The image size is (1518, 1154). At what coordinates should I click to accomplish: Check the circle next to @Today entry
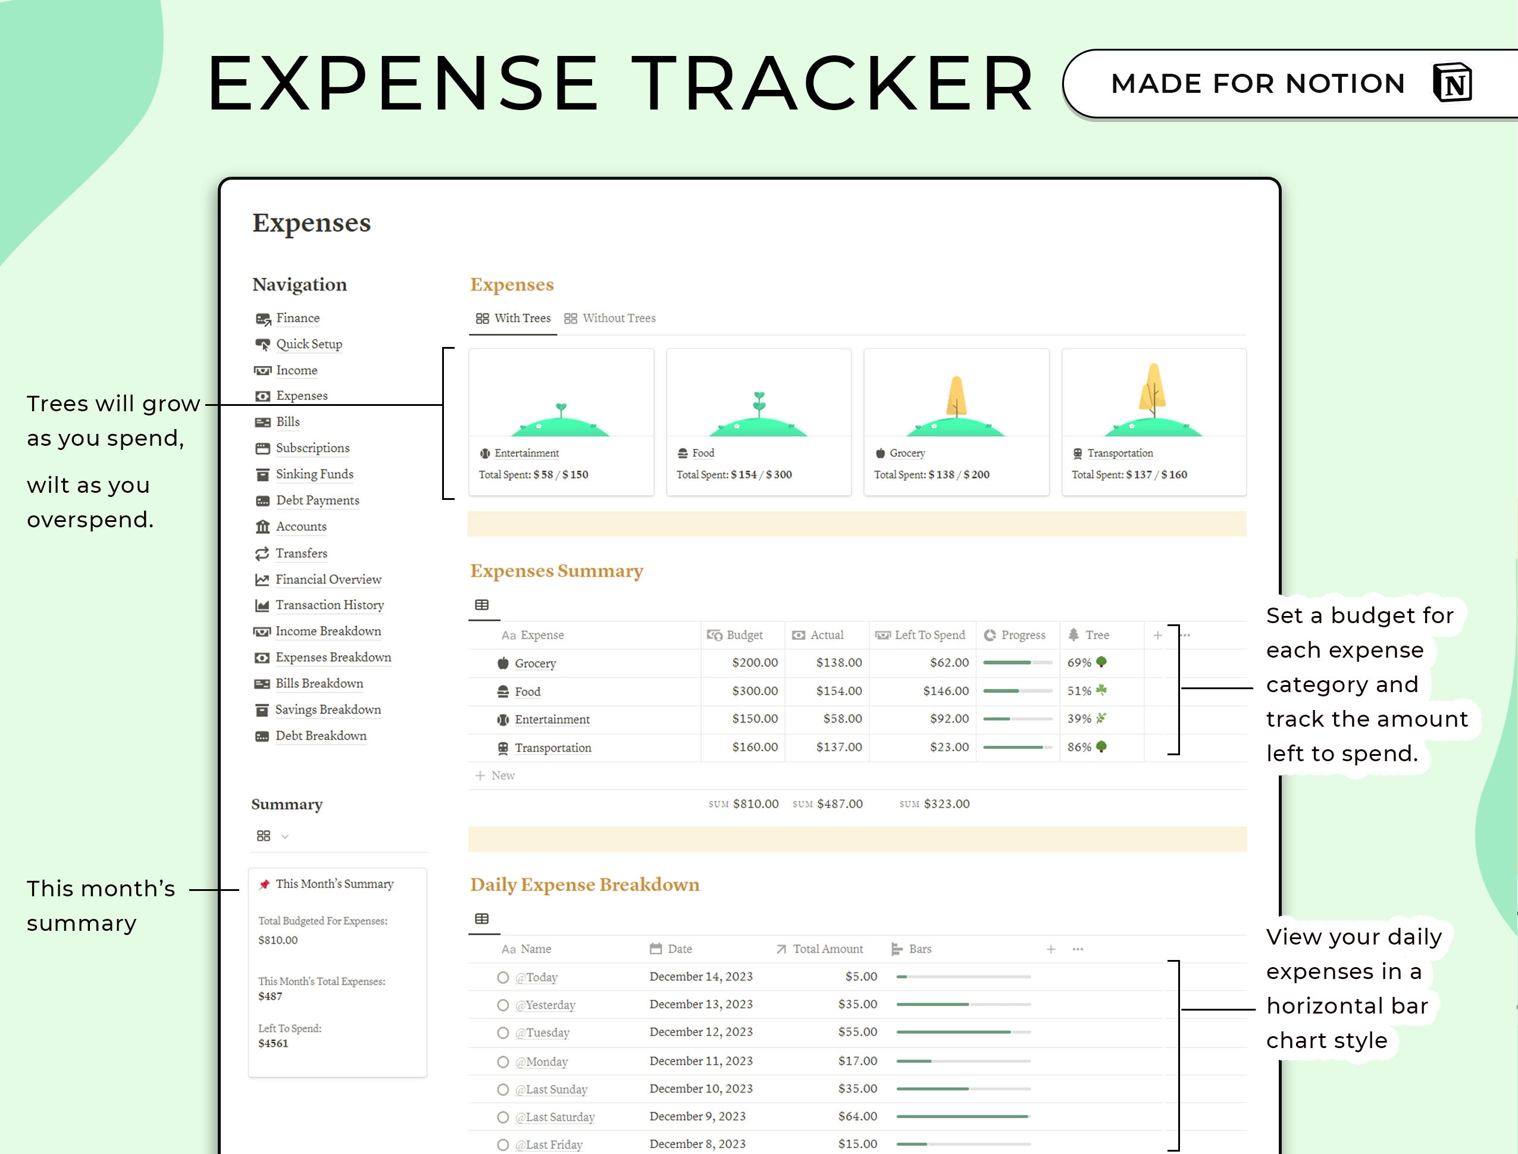click(502, 976)
